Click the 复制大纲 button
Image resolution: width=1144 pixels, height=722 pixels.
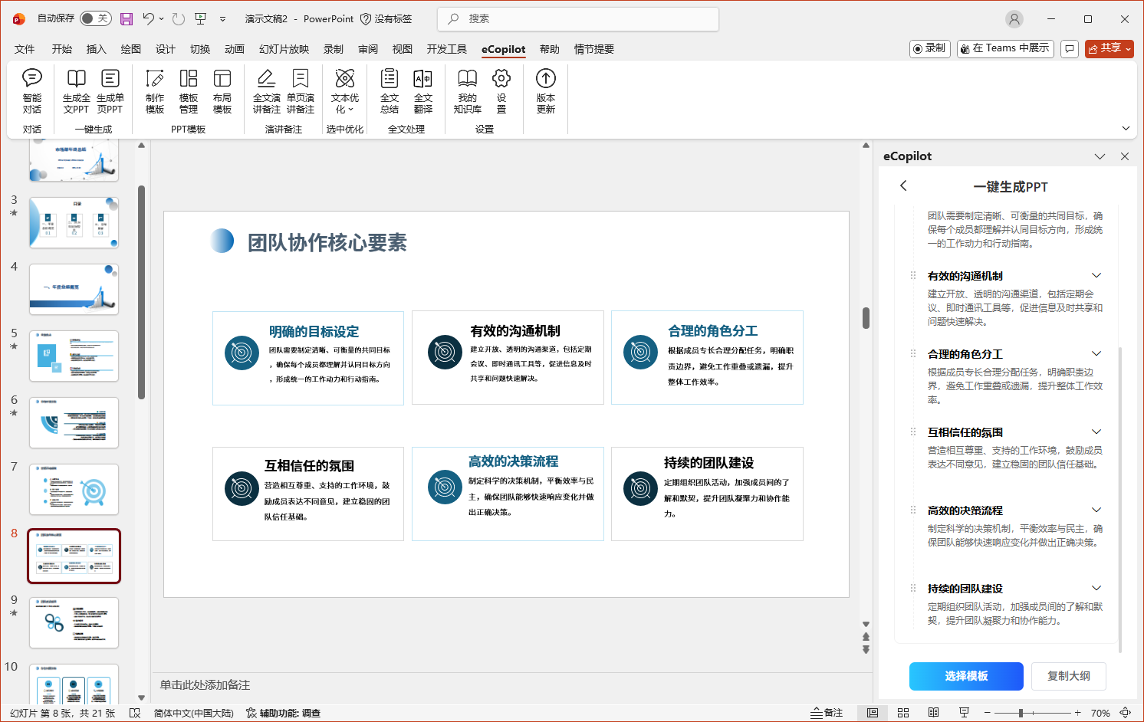coord(1068,676)
